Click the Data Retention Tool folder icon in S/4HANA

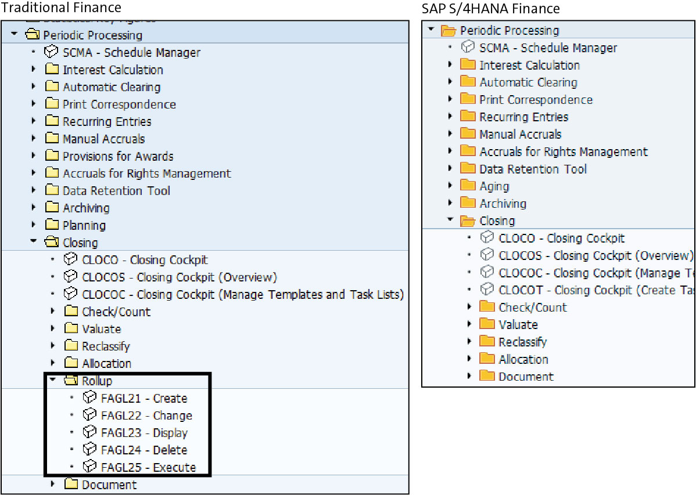point(468,168)
